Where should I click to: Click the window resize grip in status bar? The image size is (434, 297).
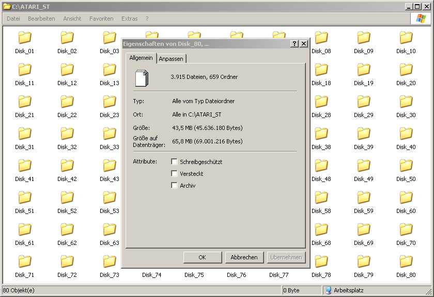(428, 291)
